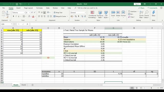This screenshot has width=164, height=92.
Task: Switch to Formulas tab
Action: click(39, 8)
